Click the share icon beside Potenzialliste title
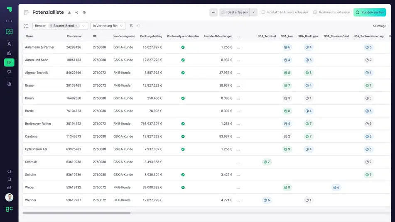The width and height of the screenshot is (395, 222). point(77,12)
